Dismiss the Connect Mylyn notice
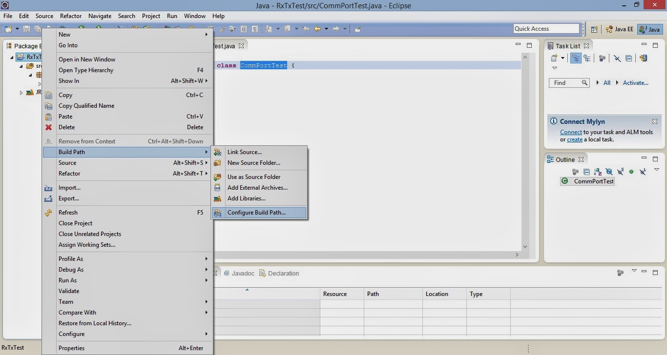Viewport: 667px width, 355px height. point(655,121)
